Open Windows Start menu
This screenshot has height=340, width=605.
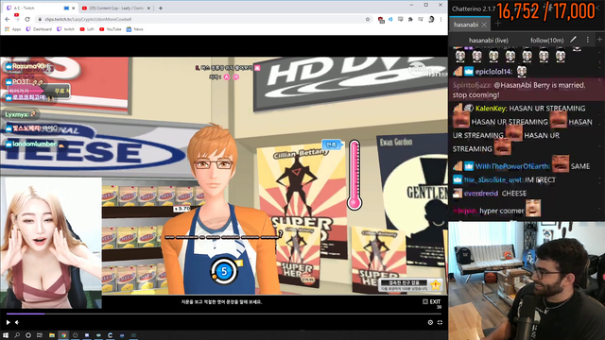(x=6, y=335)
